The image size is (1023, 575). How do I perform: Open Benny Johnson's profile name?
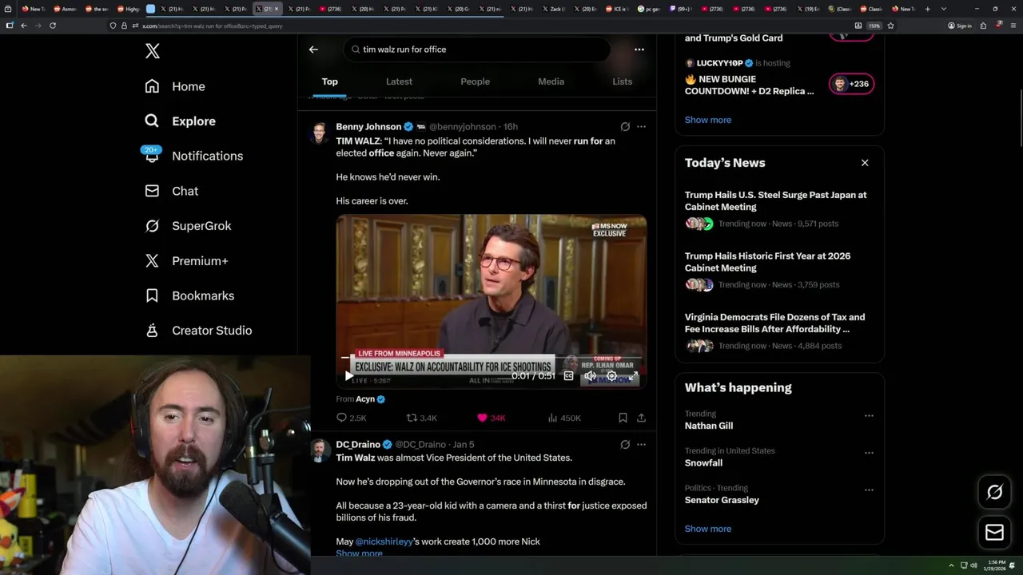368,126
